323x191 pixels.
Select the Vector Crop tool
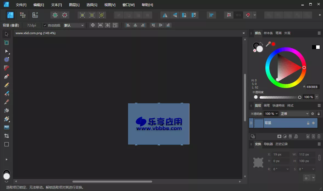(x=7, y=136)
